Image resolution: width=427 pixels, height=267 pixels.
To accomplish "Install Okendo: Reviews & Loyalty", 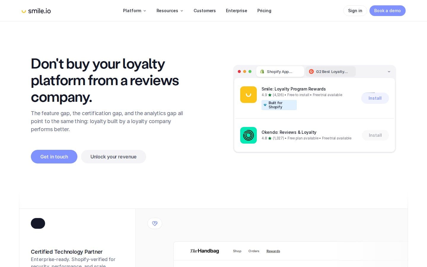I will tap(375, 135).
